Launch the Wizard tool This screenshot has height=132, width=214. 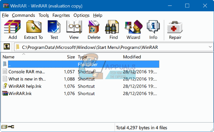134,27
